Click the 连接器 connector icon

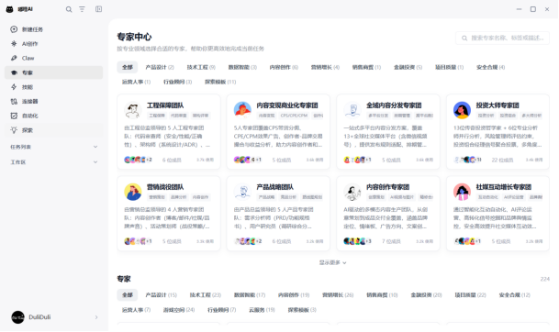14,102
